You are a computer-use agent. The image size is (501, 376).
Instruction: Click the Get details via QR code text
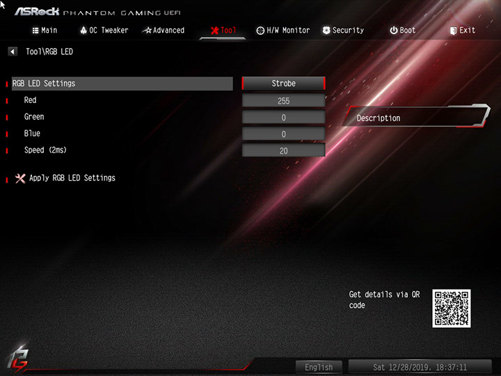(384, 299)
